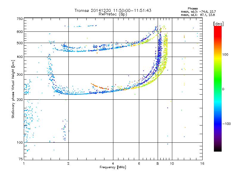Click x-axis tick label '2'

[68, 163]
